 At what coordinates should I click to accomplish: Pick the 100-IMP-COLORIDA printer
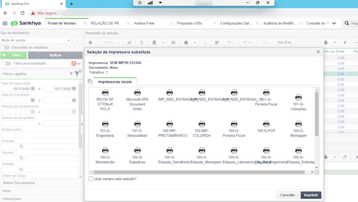202,124
